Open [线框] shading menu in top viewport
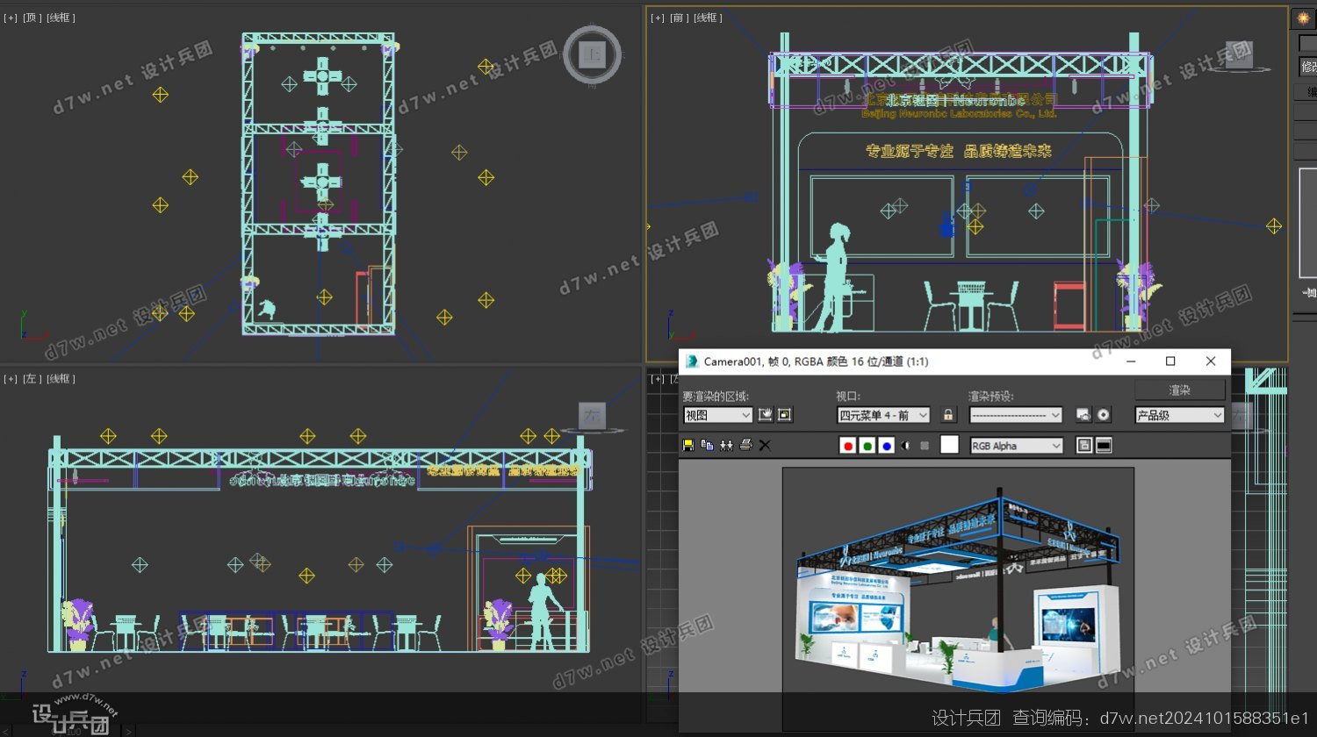The height and width of the screenshot is (737, 1317). (61, 18)
